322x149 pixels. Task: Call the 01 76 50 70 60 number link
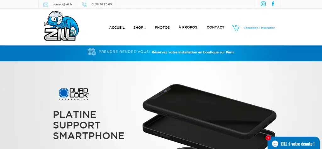pos(102,4)
